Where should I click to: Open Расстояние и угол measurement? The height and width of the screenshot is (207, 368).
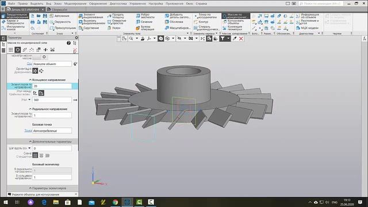coord(308,22)
